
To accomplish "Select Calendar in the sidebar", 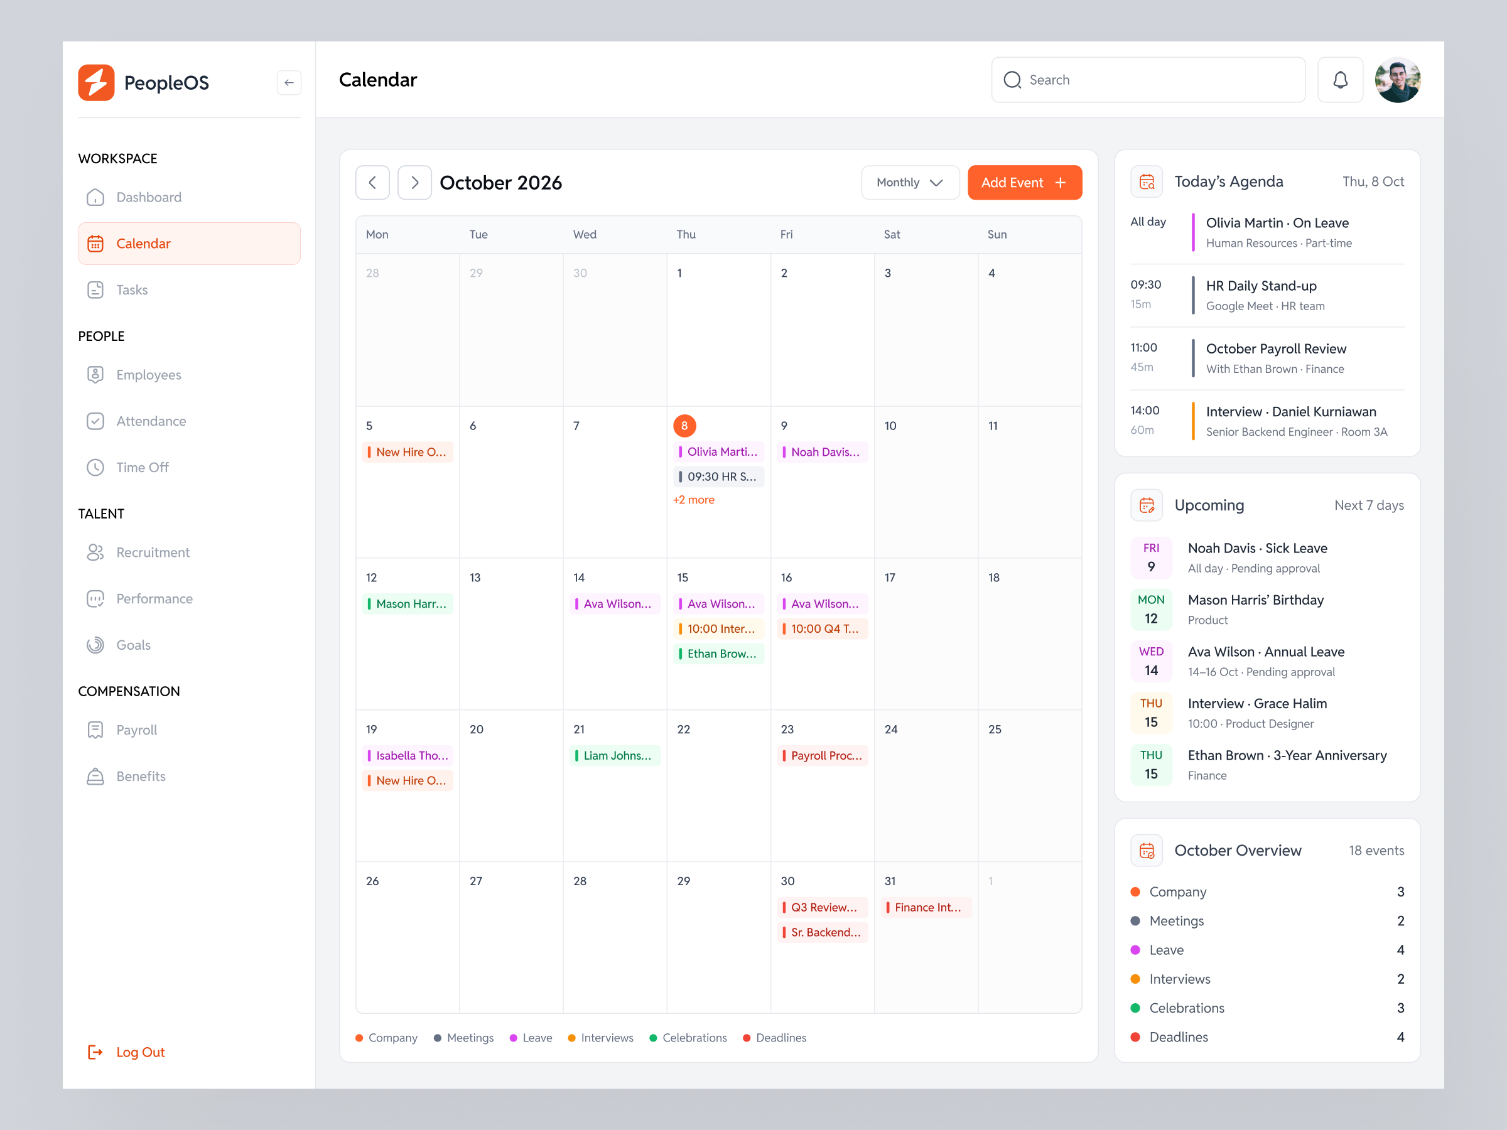I will click(189, 243).
